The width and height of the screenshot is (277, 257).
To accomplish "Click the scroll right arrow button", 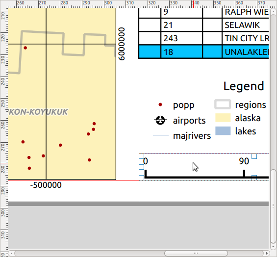I will pyautogui.click(x=267, y=253).
